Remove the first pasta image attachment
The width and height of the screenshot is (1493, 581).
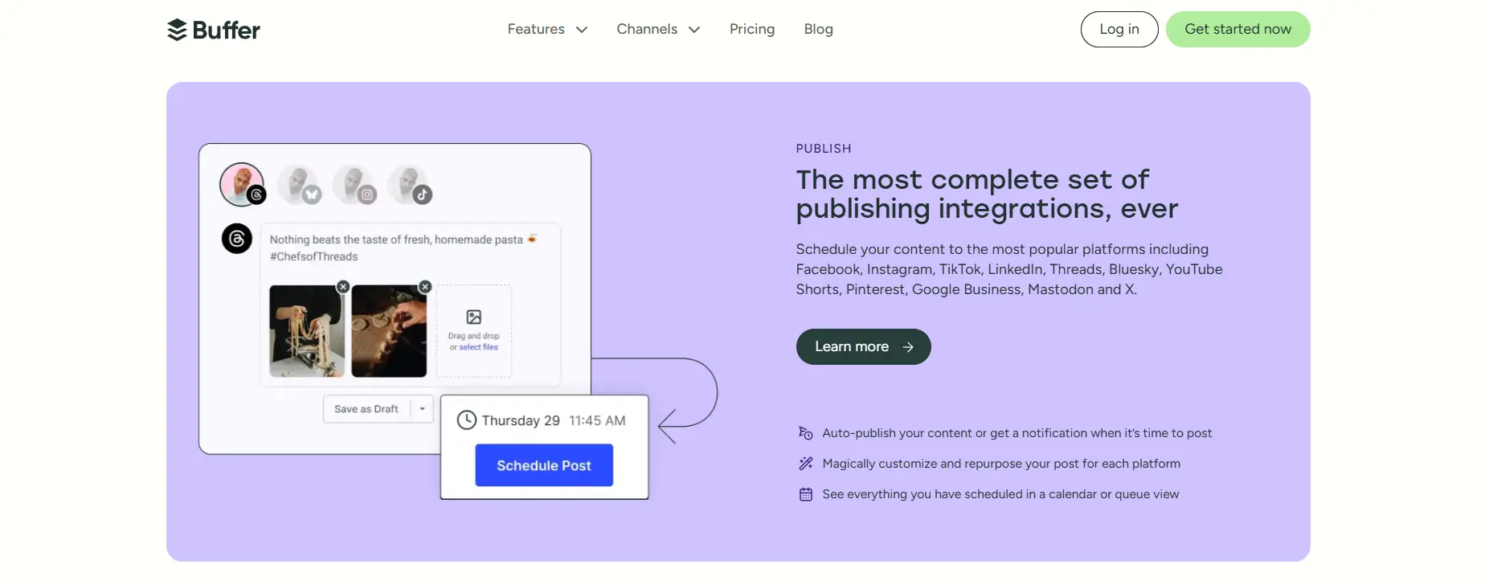coord(342,286)
